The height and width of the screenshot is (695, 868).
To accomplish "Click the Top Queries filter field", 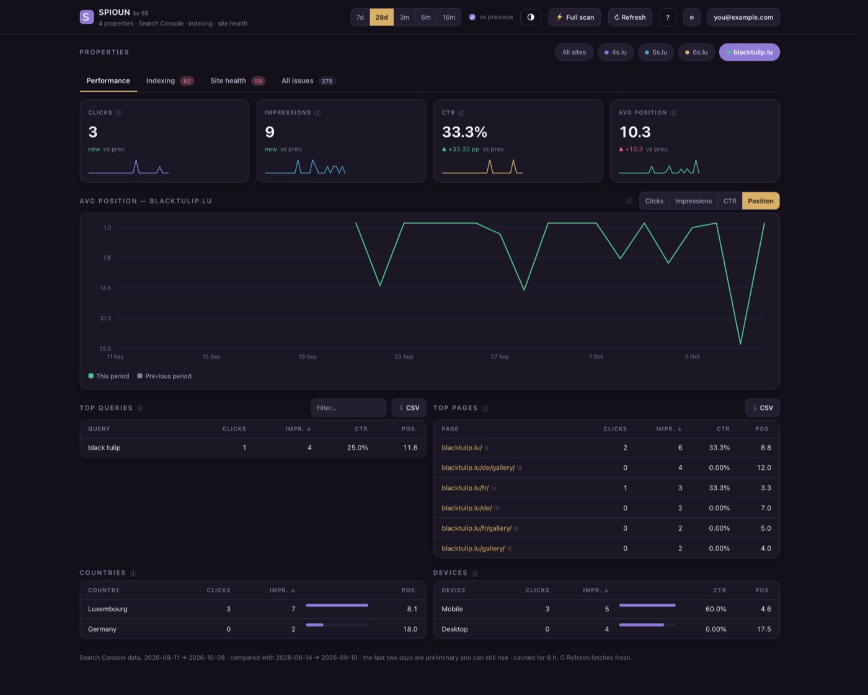I will pos(348,408).
